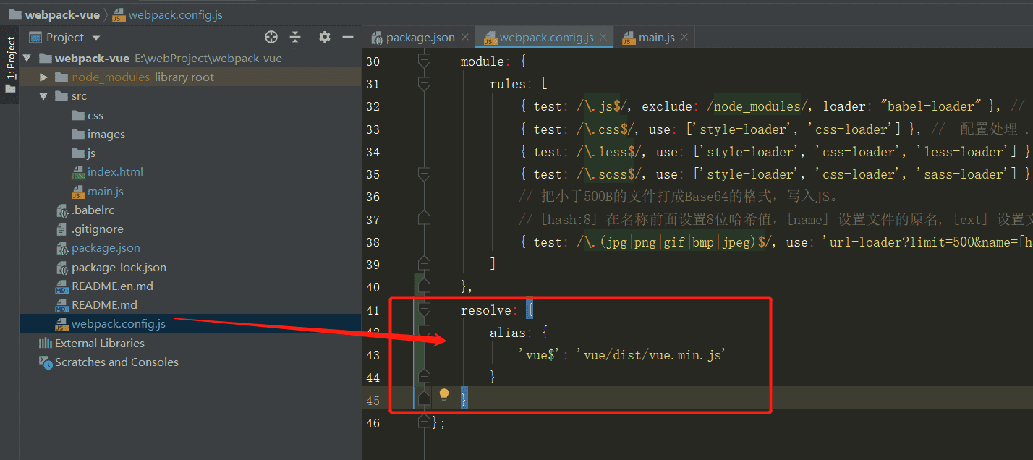Click the Collapse All icon in Project panel
The height and width of the screenshot is (460, 1033).
click(295, 37)
